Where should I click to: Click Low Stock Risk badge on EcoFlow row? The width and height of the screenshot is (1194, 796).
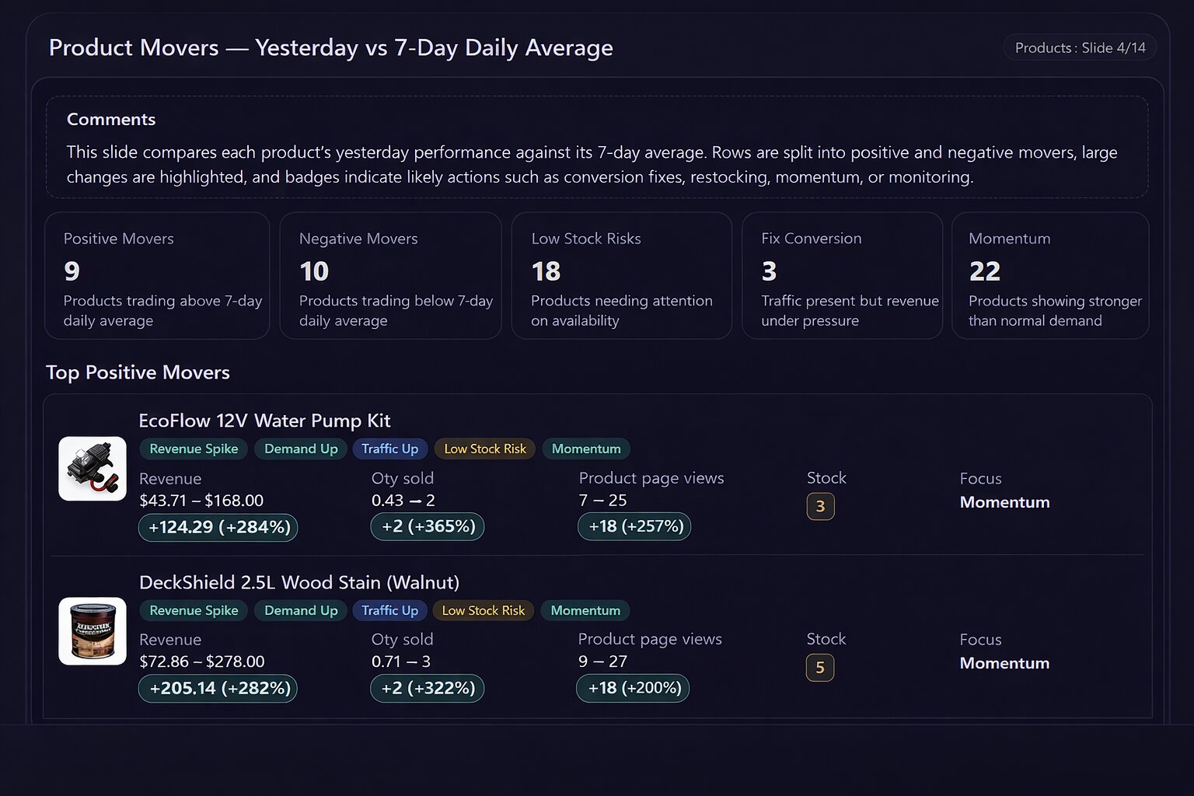click(485, 449)
